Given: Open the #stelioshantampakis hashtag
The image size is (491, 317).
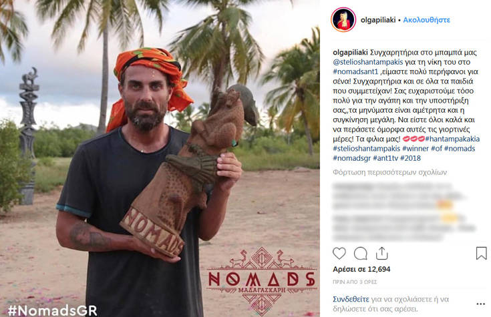Looking at the screenshot, I should coord(366,148).
